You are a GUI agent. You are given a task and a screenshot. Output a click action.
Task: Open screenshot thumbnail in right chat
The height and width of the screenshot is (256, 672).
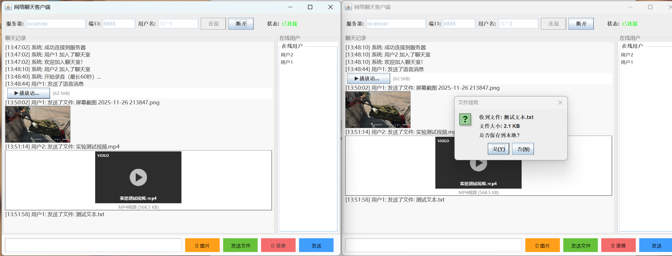(378, 110)
